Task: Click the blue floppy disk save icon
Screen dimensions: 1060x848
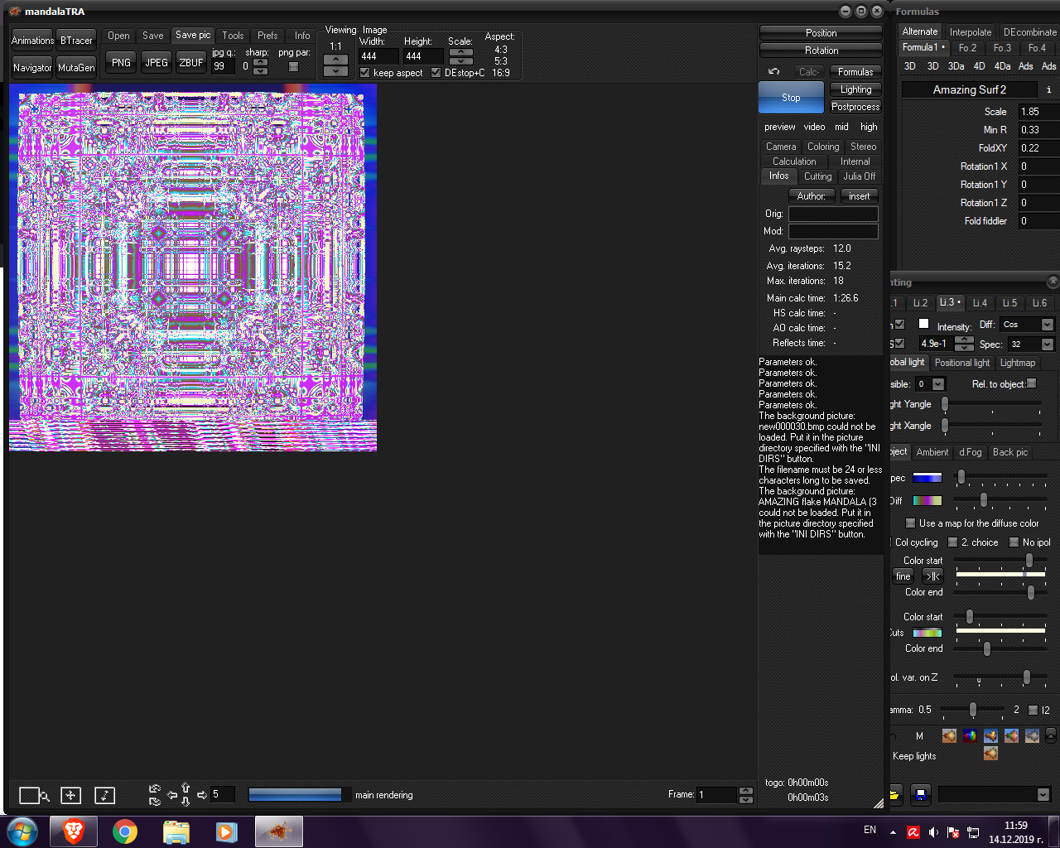Action: pos(920,795)
